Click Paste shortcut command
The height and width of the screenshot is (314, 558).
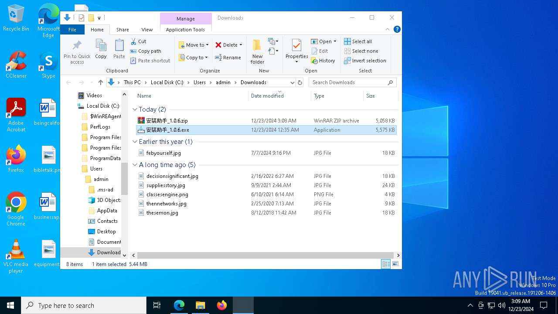[150, 61]
